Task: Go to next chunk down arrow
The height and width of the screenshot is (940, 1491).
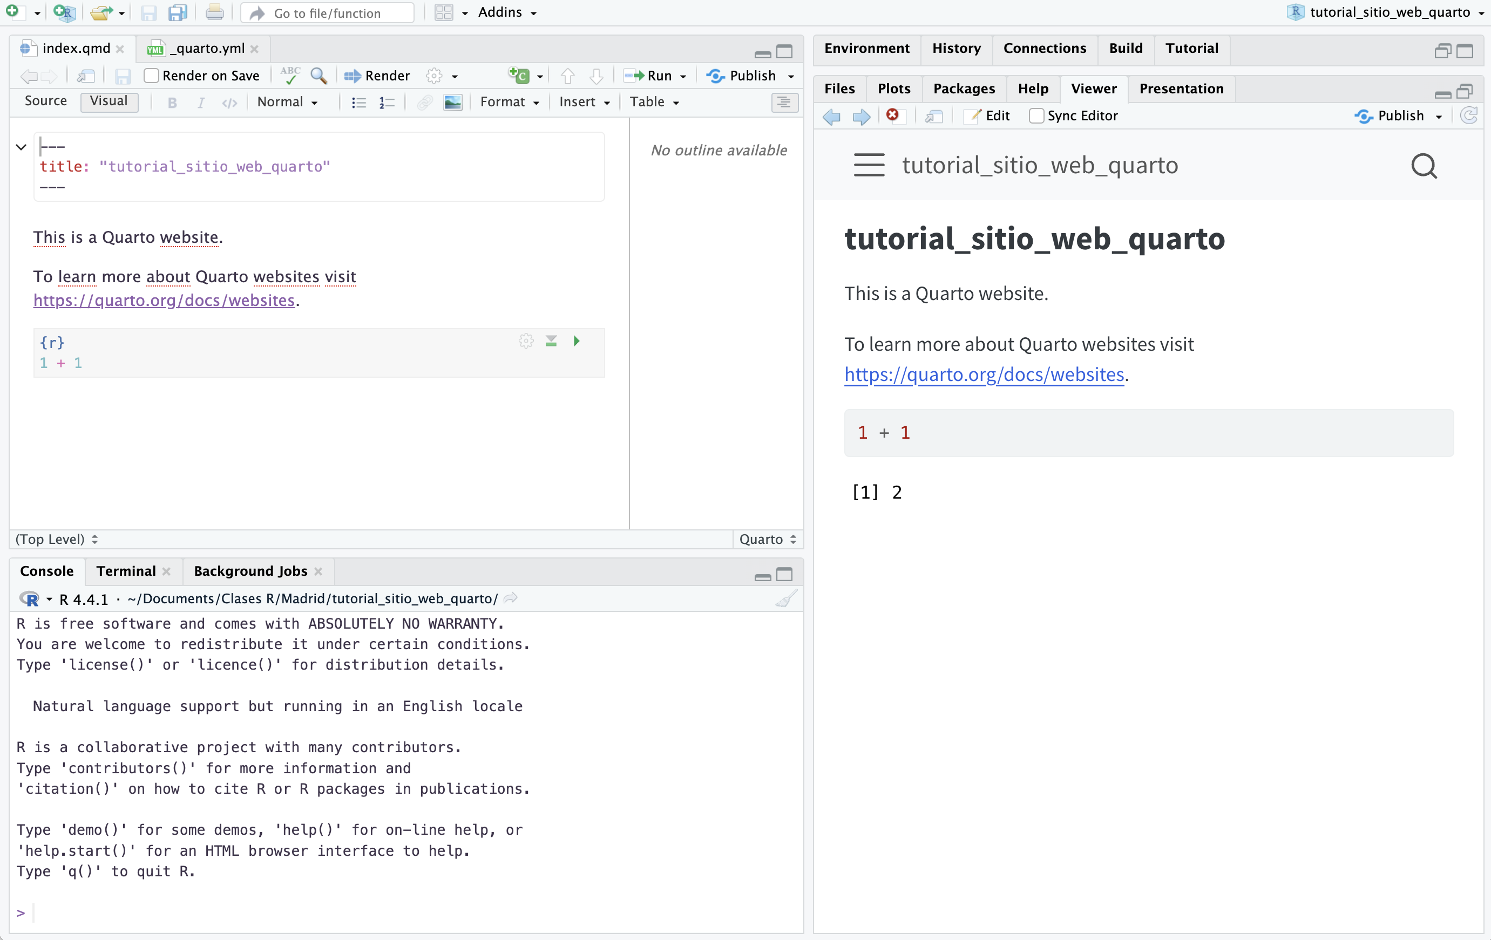Action: pyautogui.click(x=597, y=76)
